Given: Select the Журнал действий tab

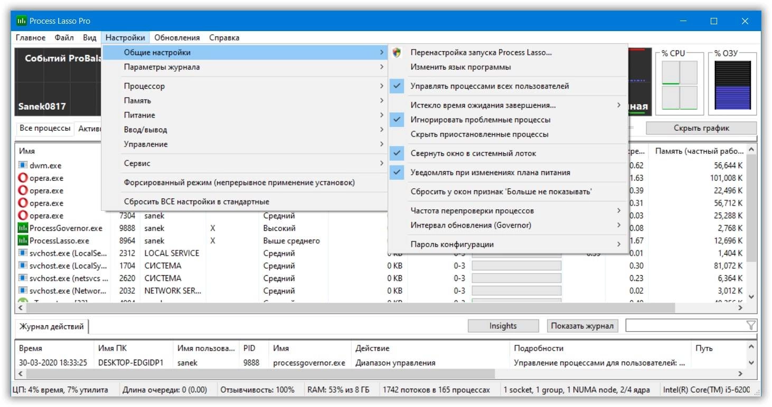Looking at the screenshot, I should pos(52,326).
